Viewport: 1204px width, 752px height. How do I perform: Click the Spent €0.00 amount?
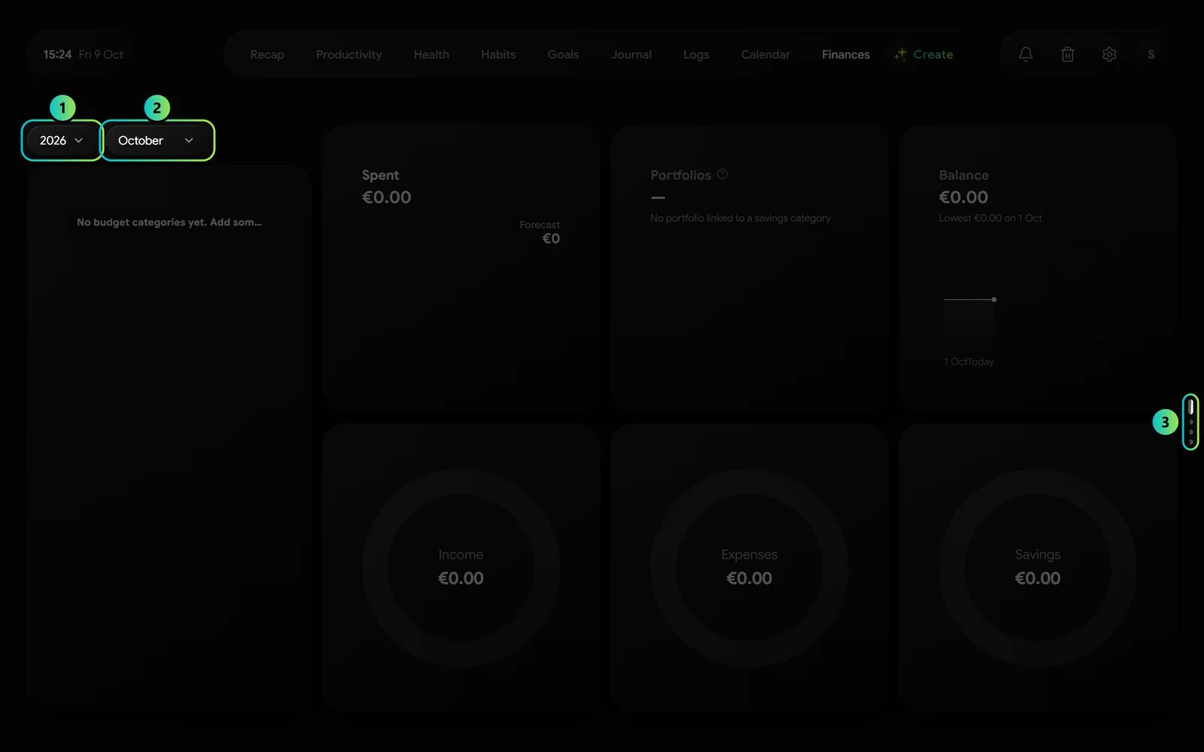pos(387,197)
